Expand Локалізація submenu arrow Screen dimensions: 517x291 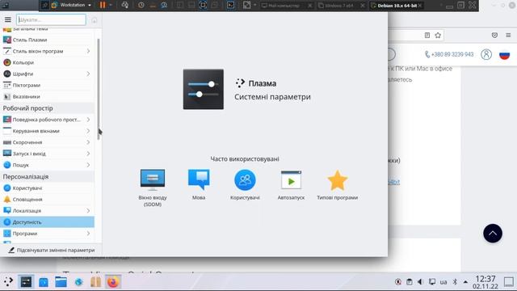click(x=88, y=210)
